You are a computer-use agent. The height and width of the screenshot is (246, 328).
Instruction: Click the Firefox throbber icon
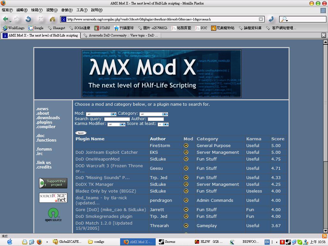click(323, 11)
